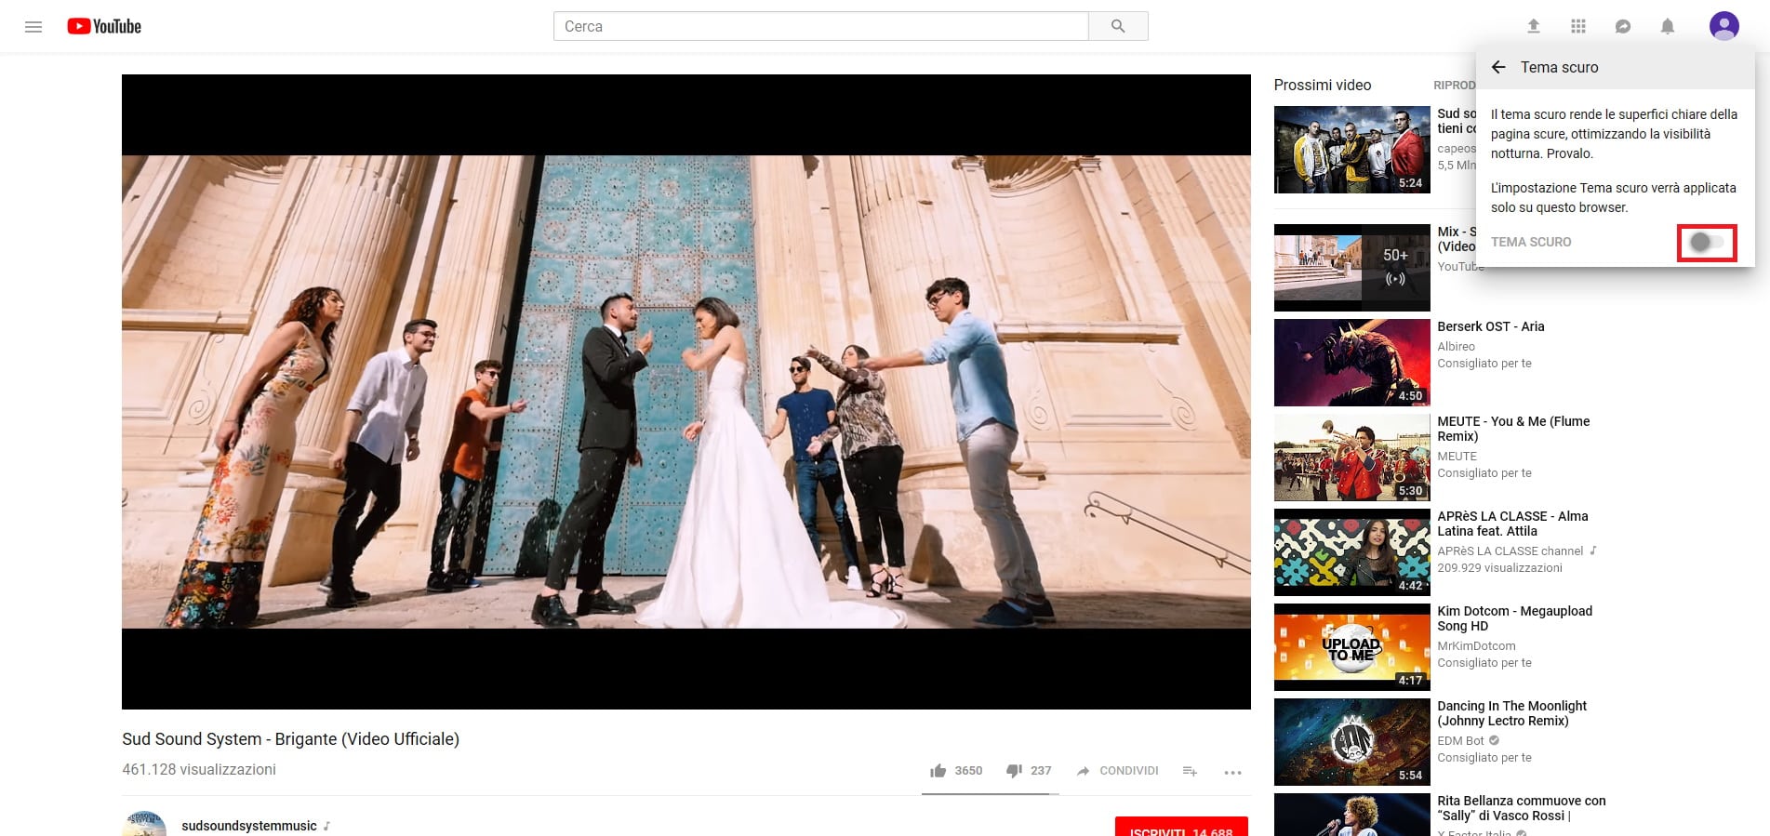1770x836 pixels.
Task: Like the video with thumbs up
Action: pos(938,771)
